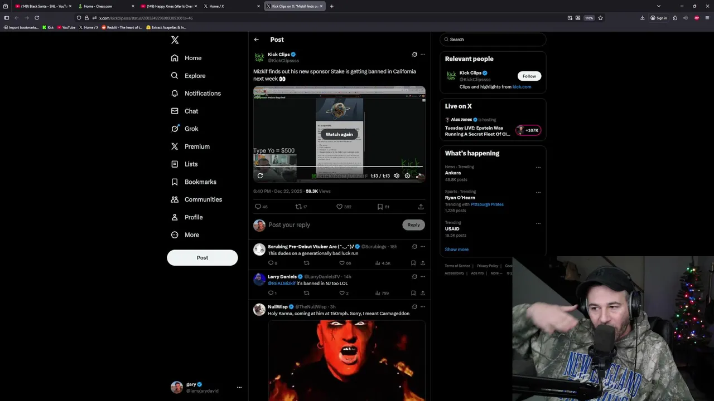This screenshot has width=714, height=401.
Task: Click the video progress bar
Action: click(x=339, y=167)
